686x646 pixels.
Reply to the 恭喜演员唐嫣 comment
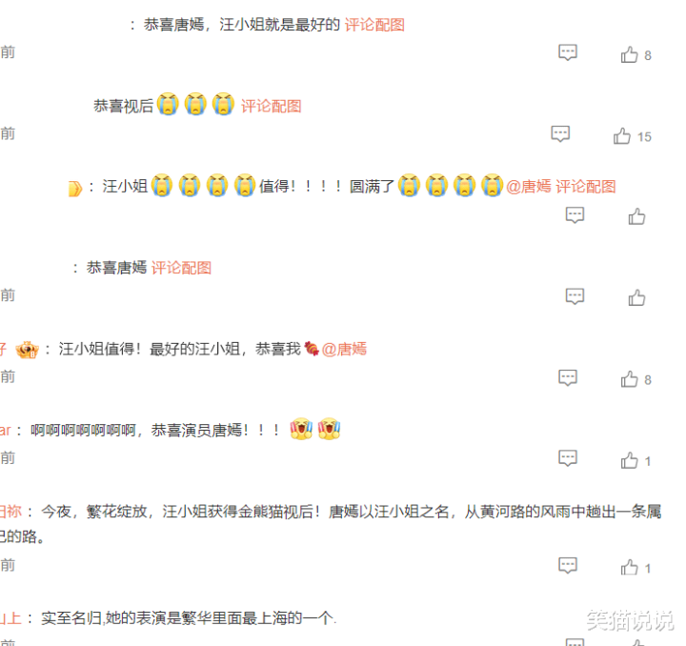[568, 458]
